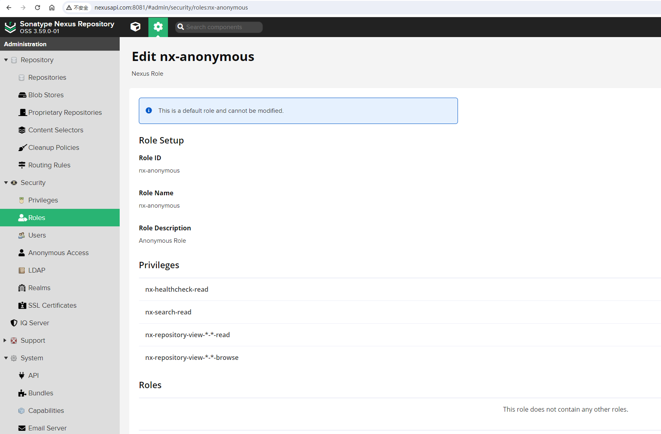Click the Support lifebuoy icon
The height and width of the screenshot is (434, 661).
[x=14, y=340]
